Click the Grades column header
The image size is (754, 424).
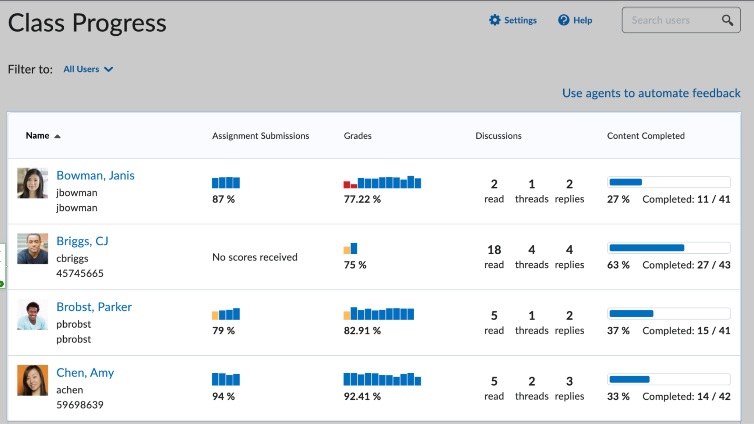357,136
